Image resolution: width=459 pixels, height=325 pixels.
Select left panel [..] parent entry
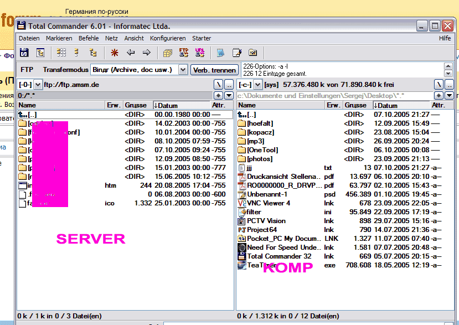click(x=125, y=115)
